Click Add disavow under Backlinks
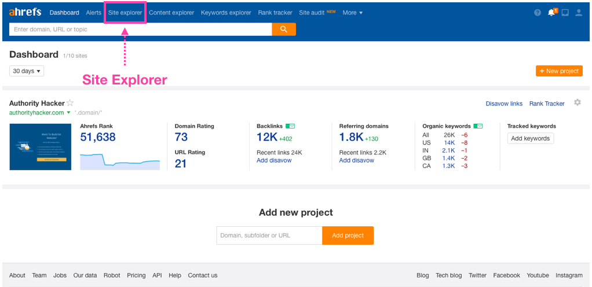 pos(274,160)
